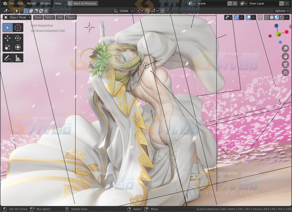Click the Scene name field
The width and height of the screenshot is (292, 212).
(212, 3)
